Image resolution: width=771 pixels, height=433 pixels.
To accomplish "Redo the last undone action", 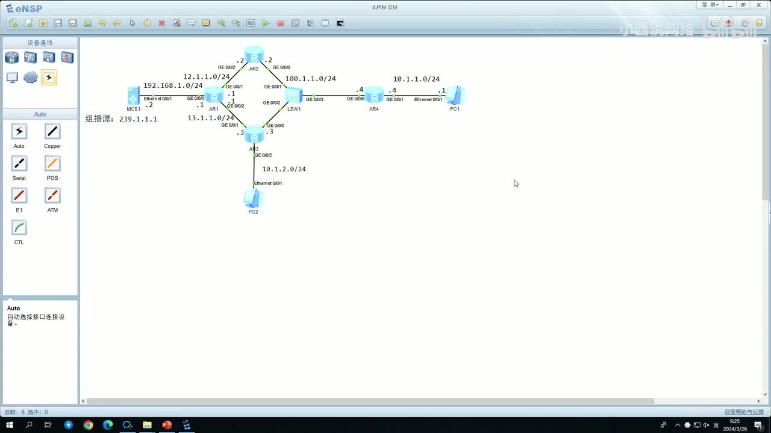I will pyautogui.click(x=117, y=23).
